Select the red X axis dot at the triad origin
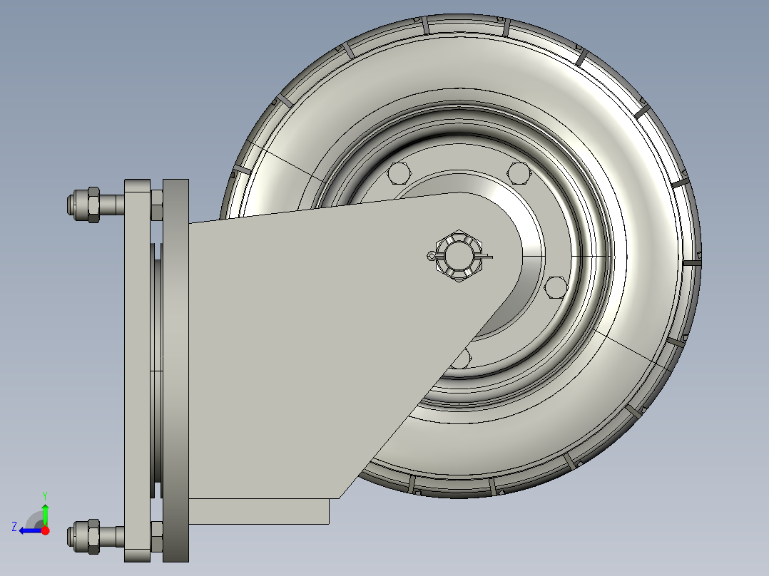Image resolution: width=769 pixels, height=576 pixels. 45,530
